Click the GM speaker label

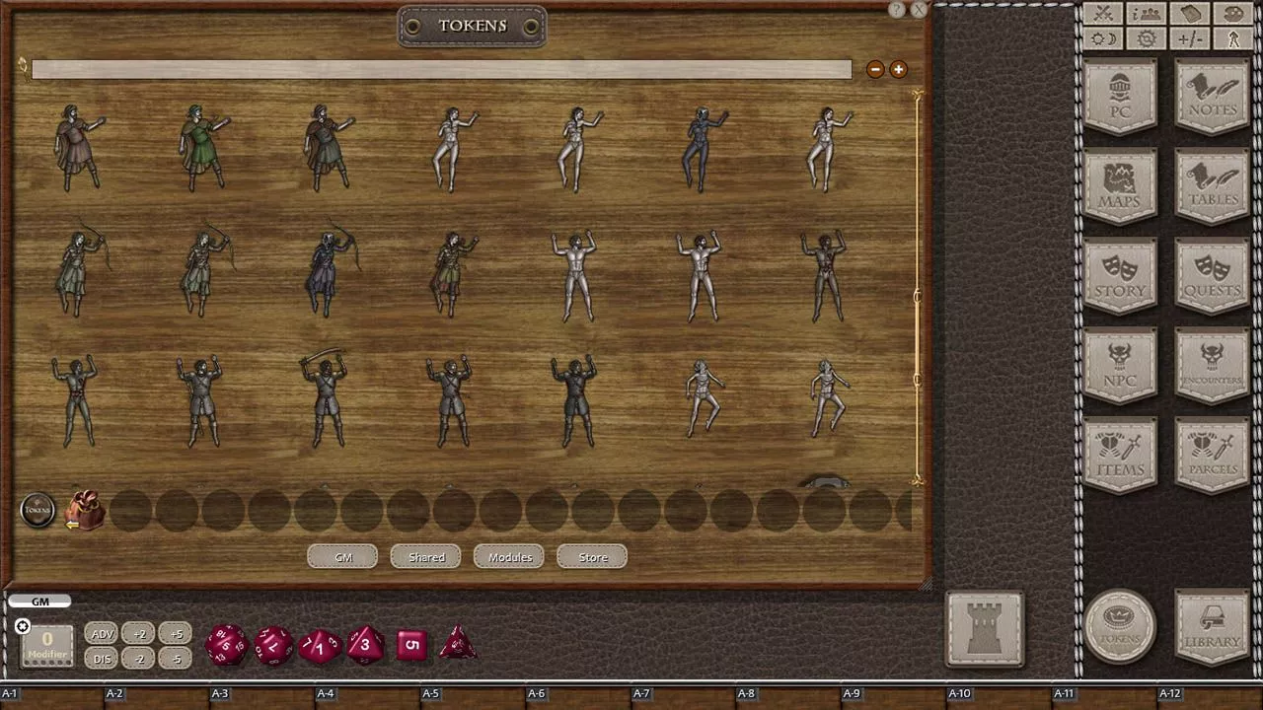point(39,602)
